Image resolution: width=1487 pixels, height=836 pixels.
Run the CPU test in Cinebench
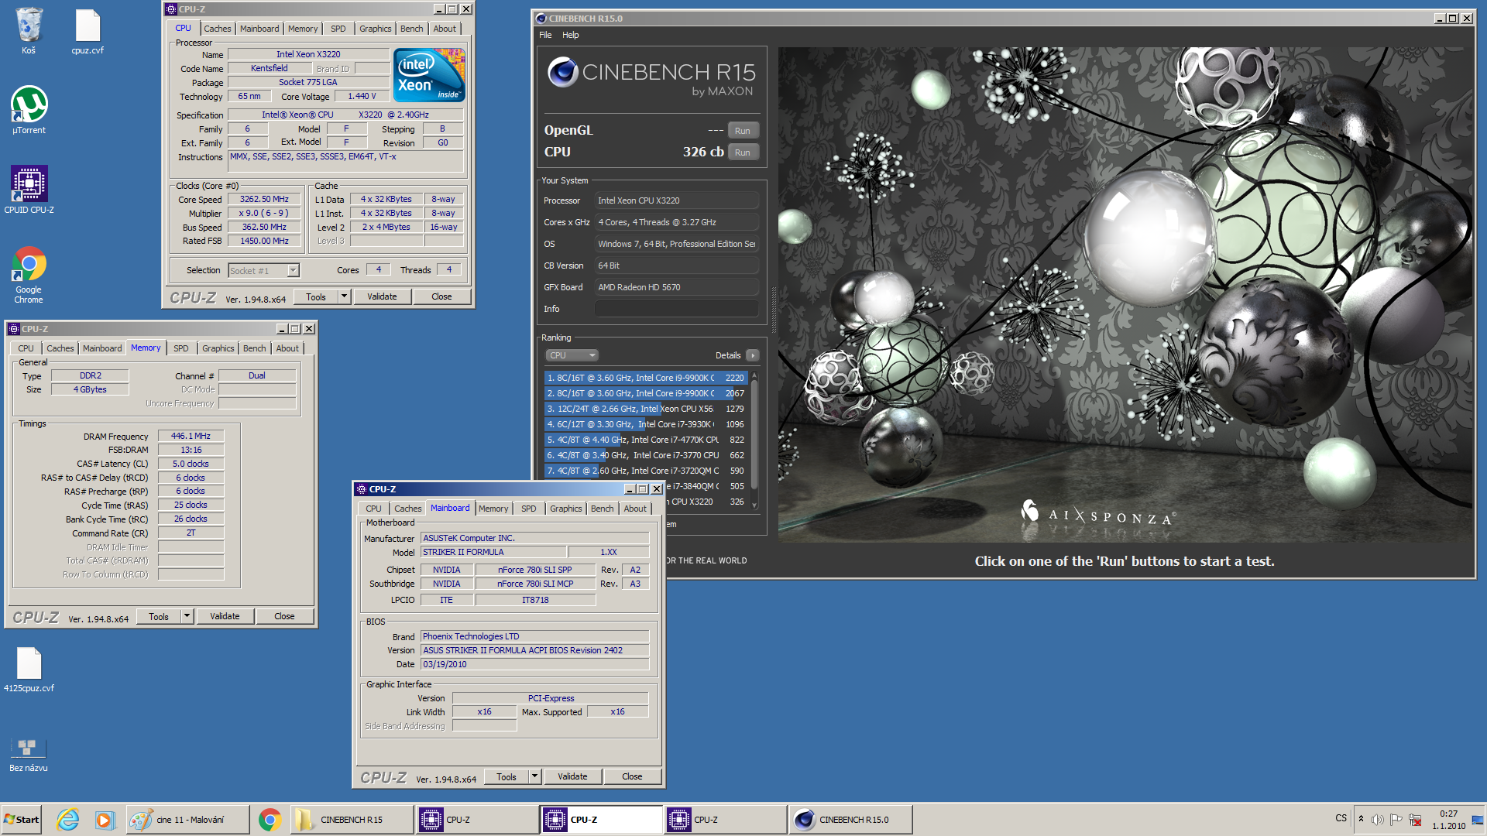(x=743, y=152)
